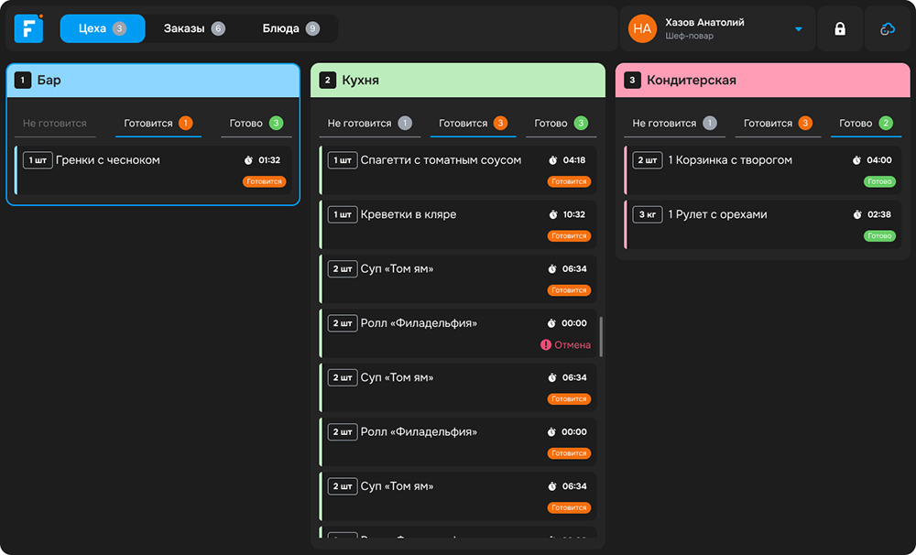Click the cloud sync icon
916x555 pixels.
[887, 29]
